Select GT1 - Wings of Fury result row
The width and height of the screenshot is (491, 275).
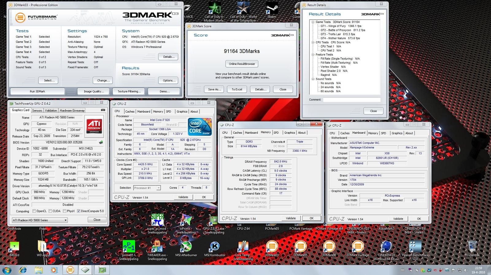(x=341, y=26)
